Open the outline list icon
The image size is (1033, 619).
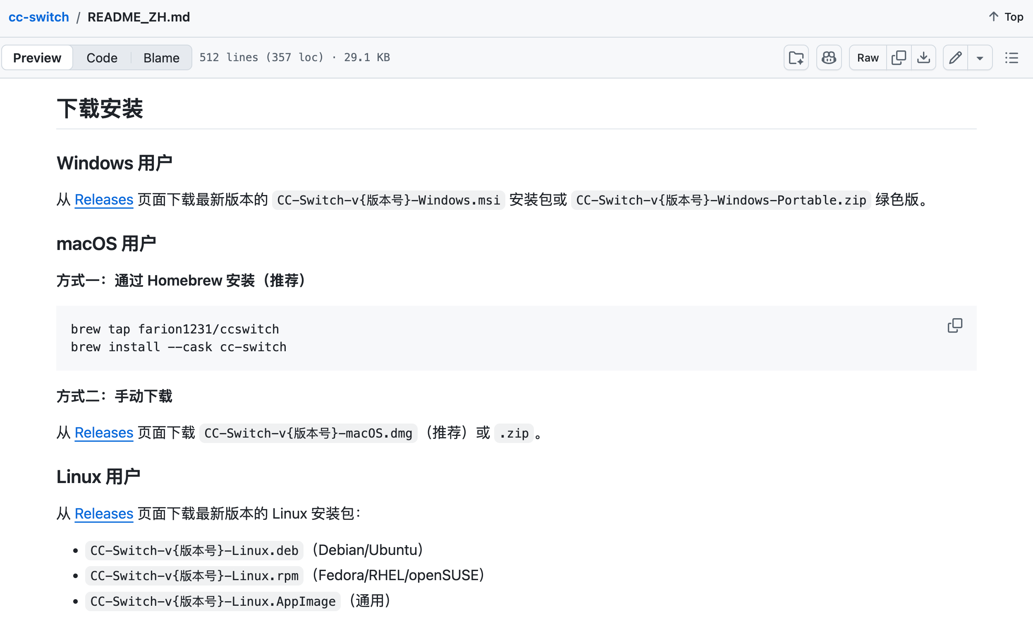pyautogui.click(x=1012, y=57)
